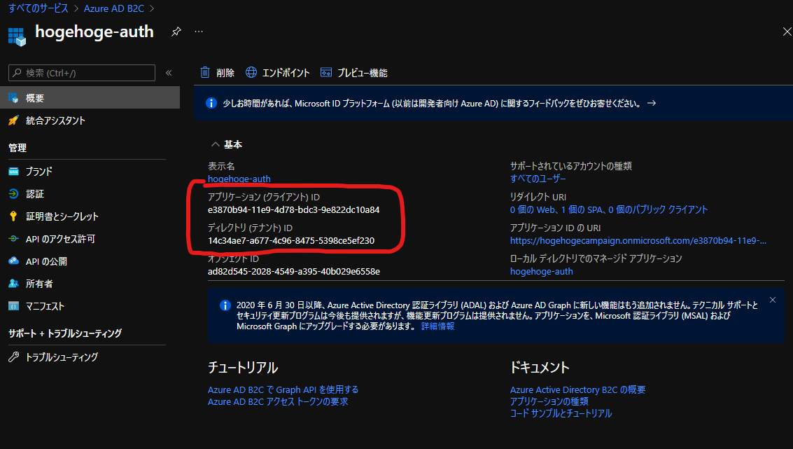Click info icon in ADAL notice

coord(225,305)
